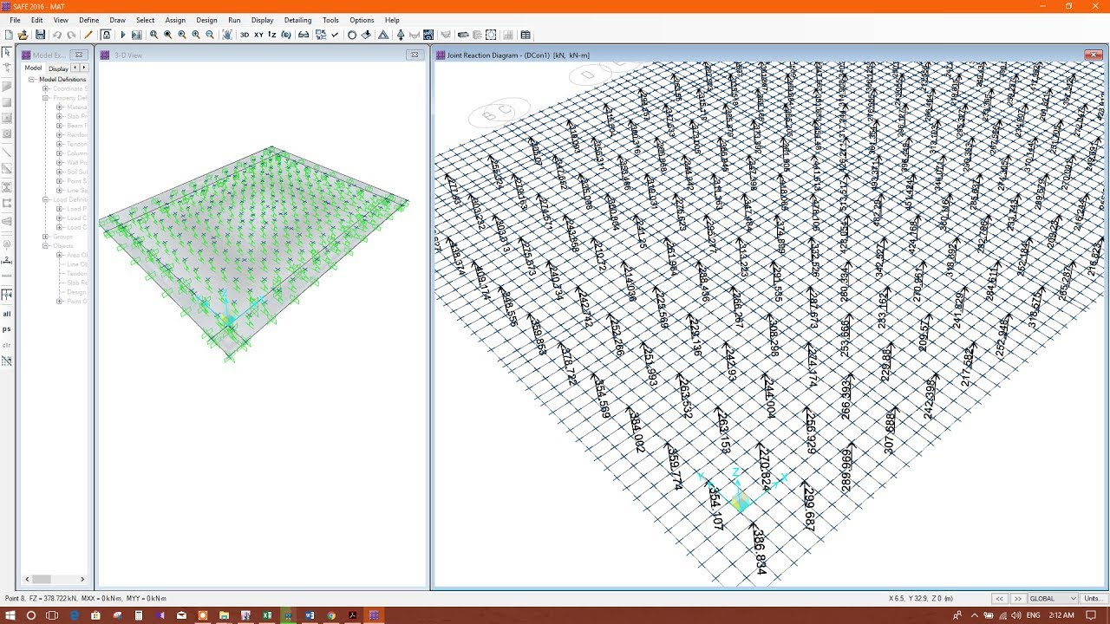1110x624 pixels.
Task: Collapse the Model Definitions tree
Action: [30, 79]
